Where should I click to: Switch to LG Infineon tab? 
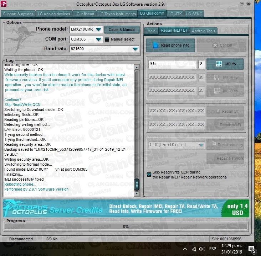pos(84,14)
